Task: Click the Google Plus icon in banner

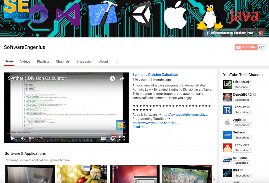Action: [261, 33]
